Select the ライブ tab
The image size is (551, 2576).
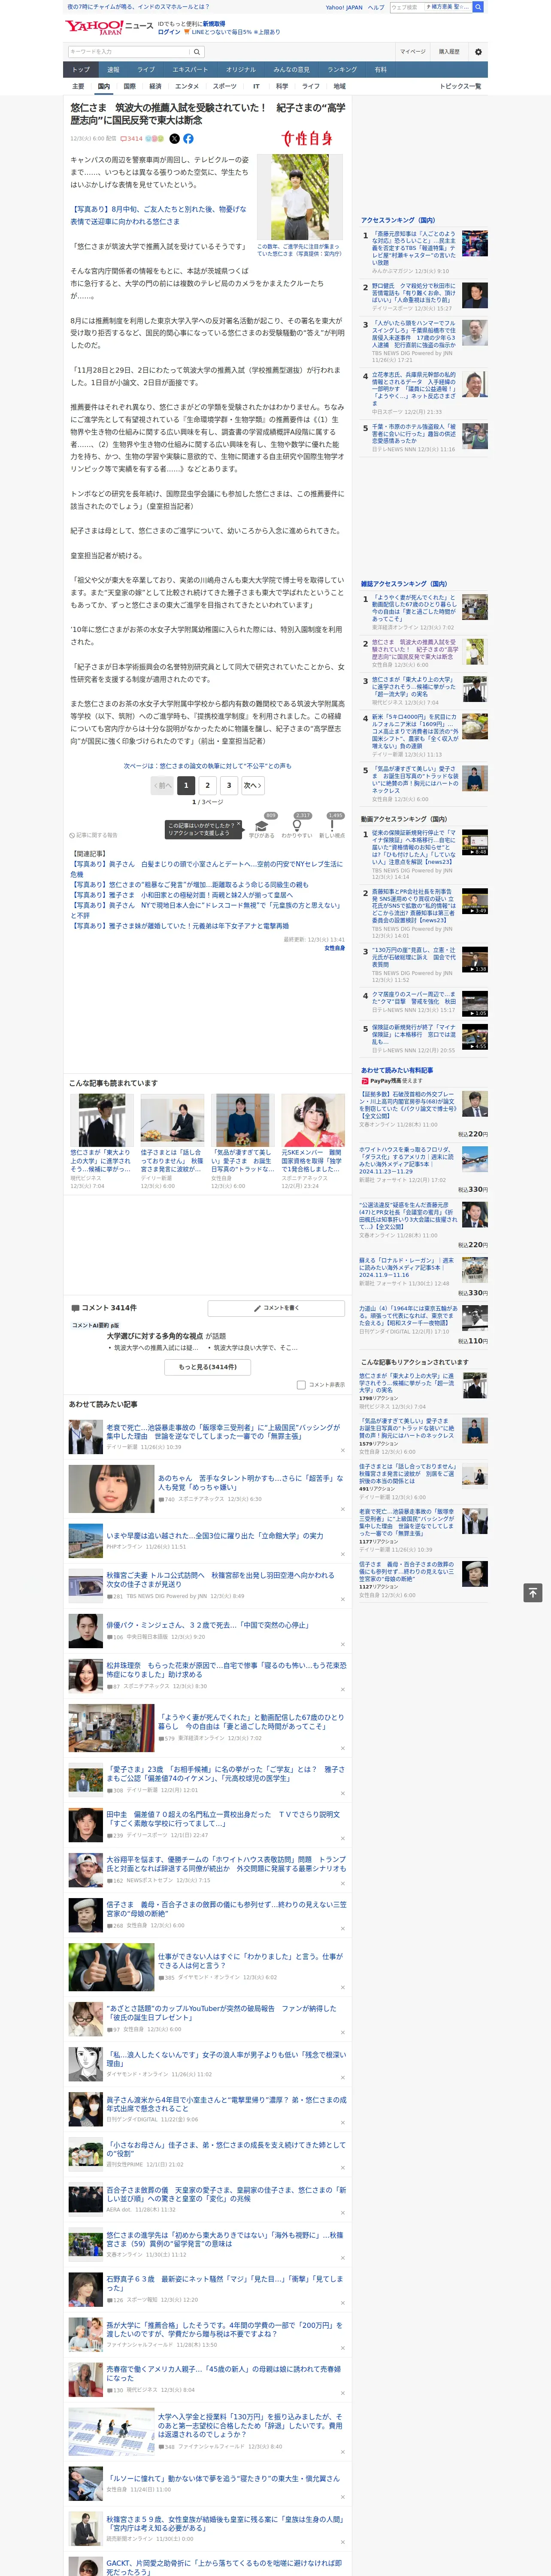(146, 70)
